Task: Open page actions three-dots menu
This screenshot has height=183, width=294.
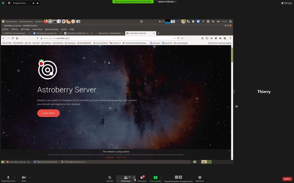Action: coord(174,38)
